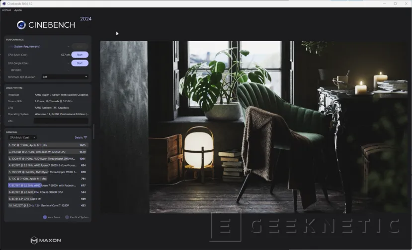Screen dimensions: 412x250
Task: Click the Windows 11 Operating System value
Action: pyautogui.click(x=62, y=114)
